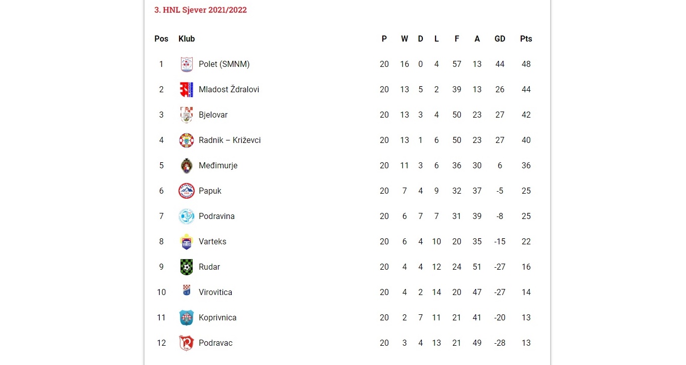686x365 pixels.
Task: Click the Koprivnica club crest
Action: pos(187,318)
